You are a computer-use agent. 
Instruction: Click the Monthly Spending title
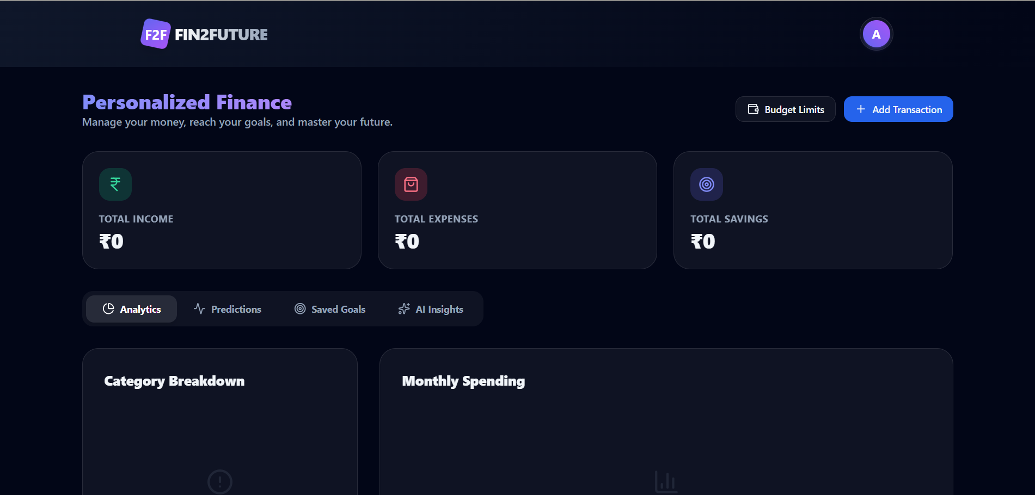click(x=463, y=381)
